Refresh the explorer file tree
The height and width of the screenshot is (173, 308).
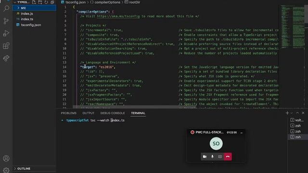point(46,2)
